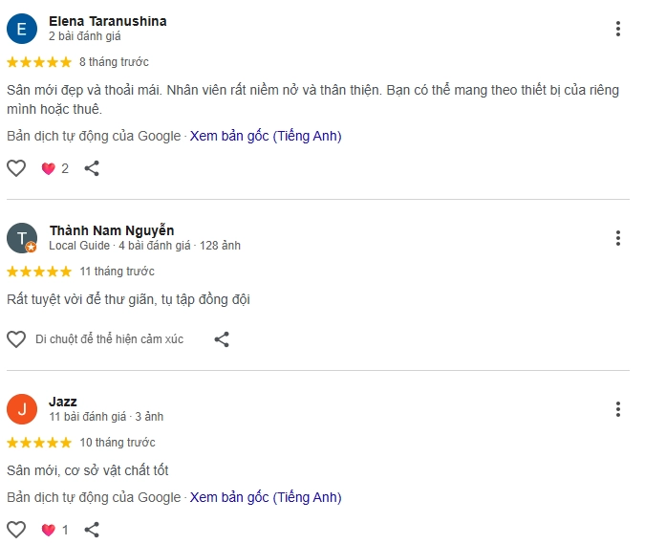Share Elena Taranushina's review
The height and width of the screenshot is (544, 645).
pos(92,168)
